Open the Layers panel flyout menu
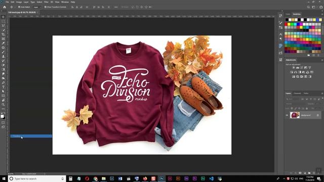 [x=322, y=94]
